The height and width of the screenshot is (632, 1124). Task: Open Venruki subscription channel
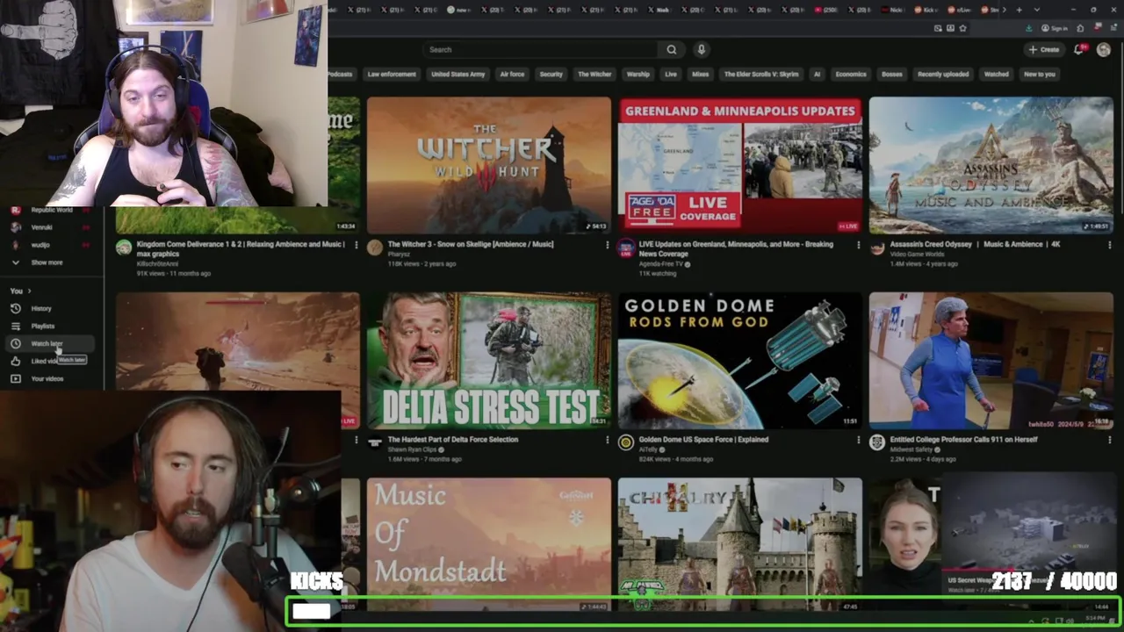pos(52,227)
